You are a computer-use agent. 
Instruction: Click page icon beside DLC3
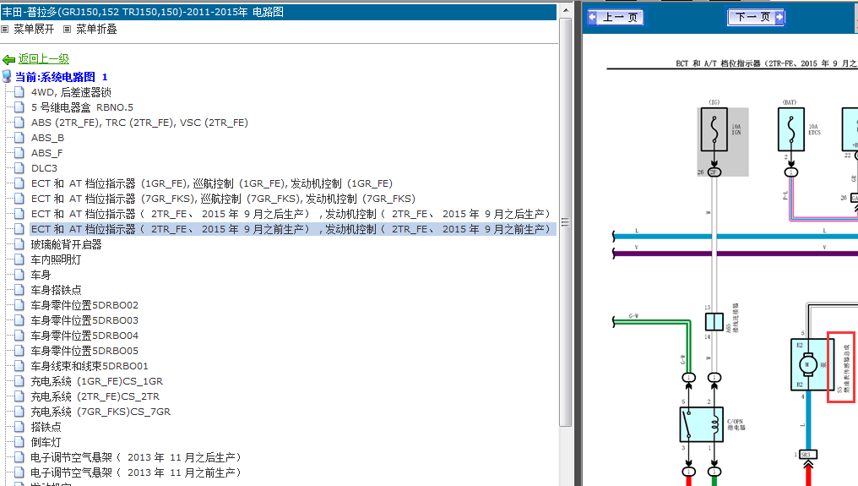(19, 167)
